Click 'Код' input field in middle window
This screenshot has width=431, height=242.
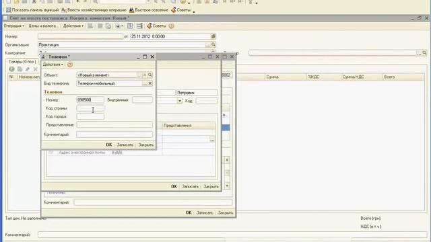tap(207, 101)
